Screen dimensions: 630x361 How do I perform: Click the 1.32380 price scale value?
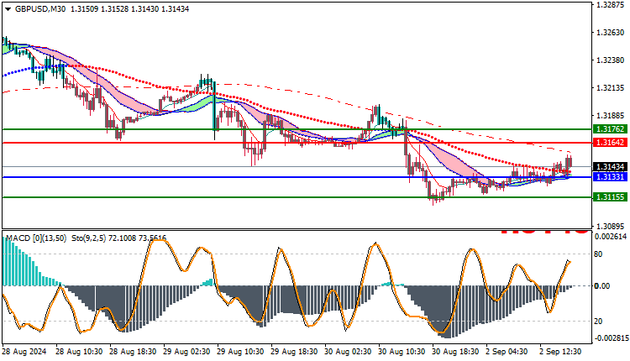click(611, 60)
